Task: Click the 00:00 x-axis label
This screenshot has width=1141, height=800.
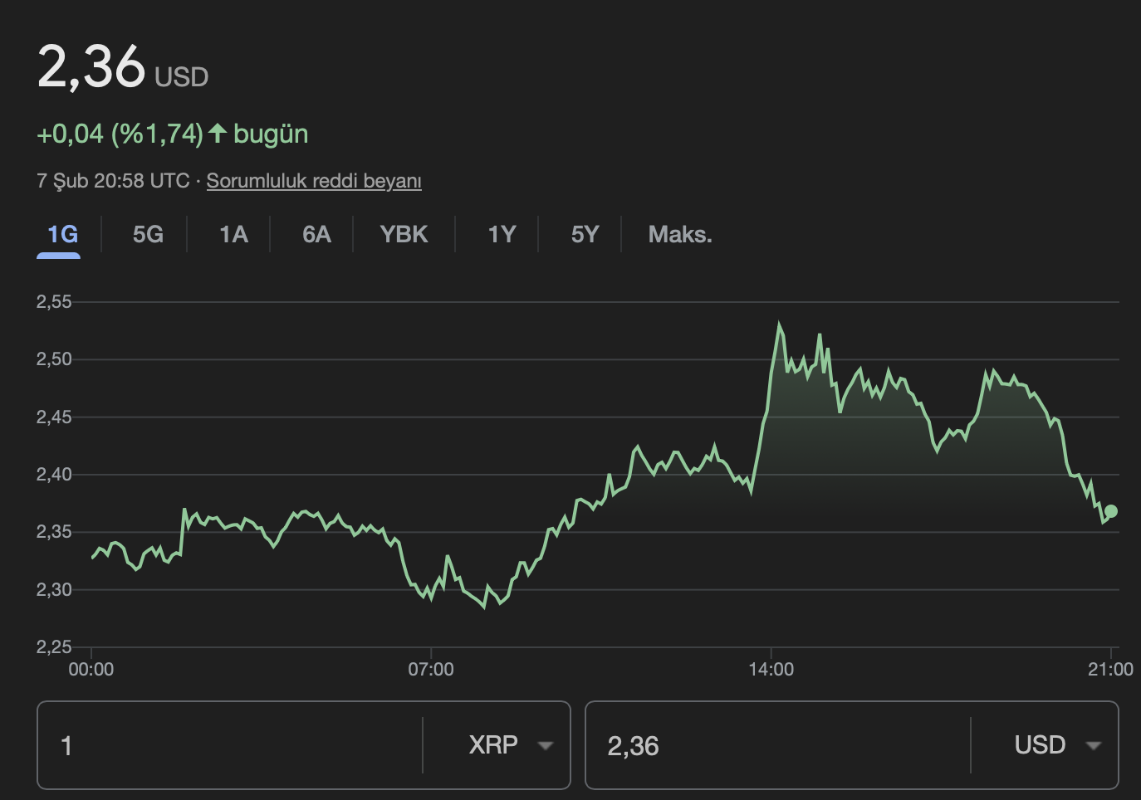Action: (91, 669)
